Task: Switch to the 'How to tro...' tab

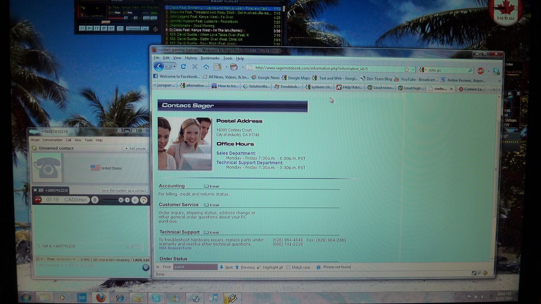Action: pyautogui.click(x=225, y=86)
